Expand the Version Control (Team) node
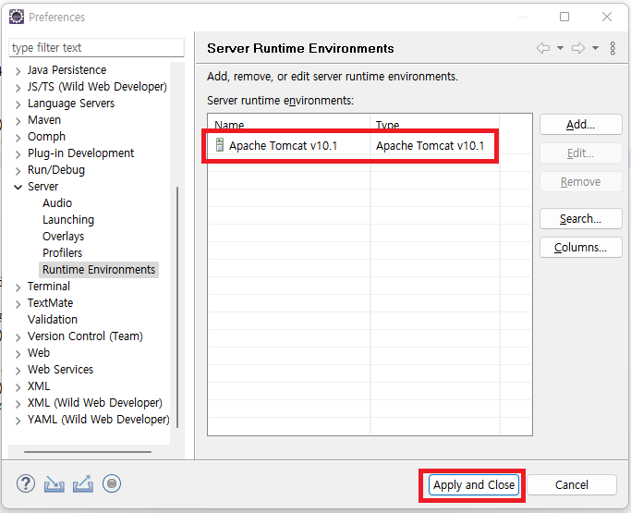The width and height of the screenshot is (631, 513). [18, 337]
